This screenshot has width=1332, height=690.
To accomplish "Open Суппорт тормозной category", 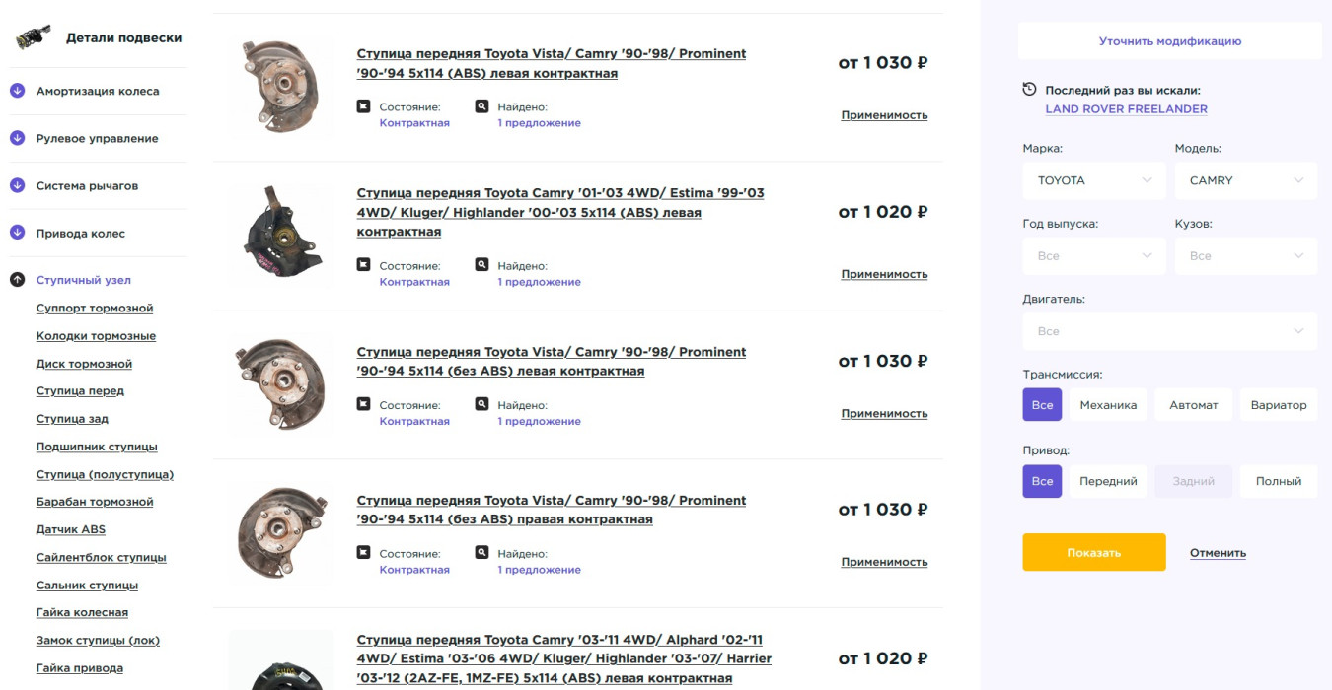I will (95, 309).
